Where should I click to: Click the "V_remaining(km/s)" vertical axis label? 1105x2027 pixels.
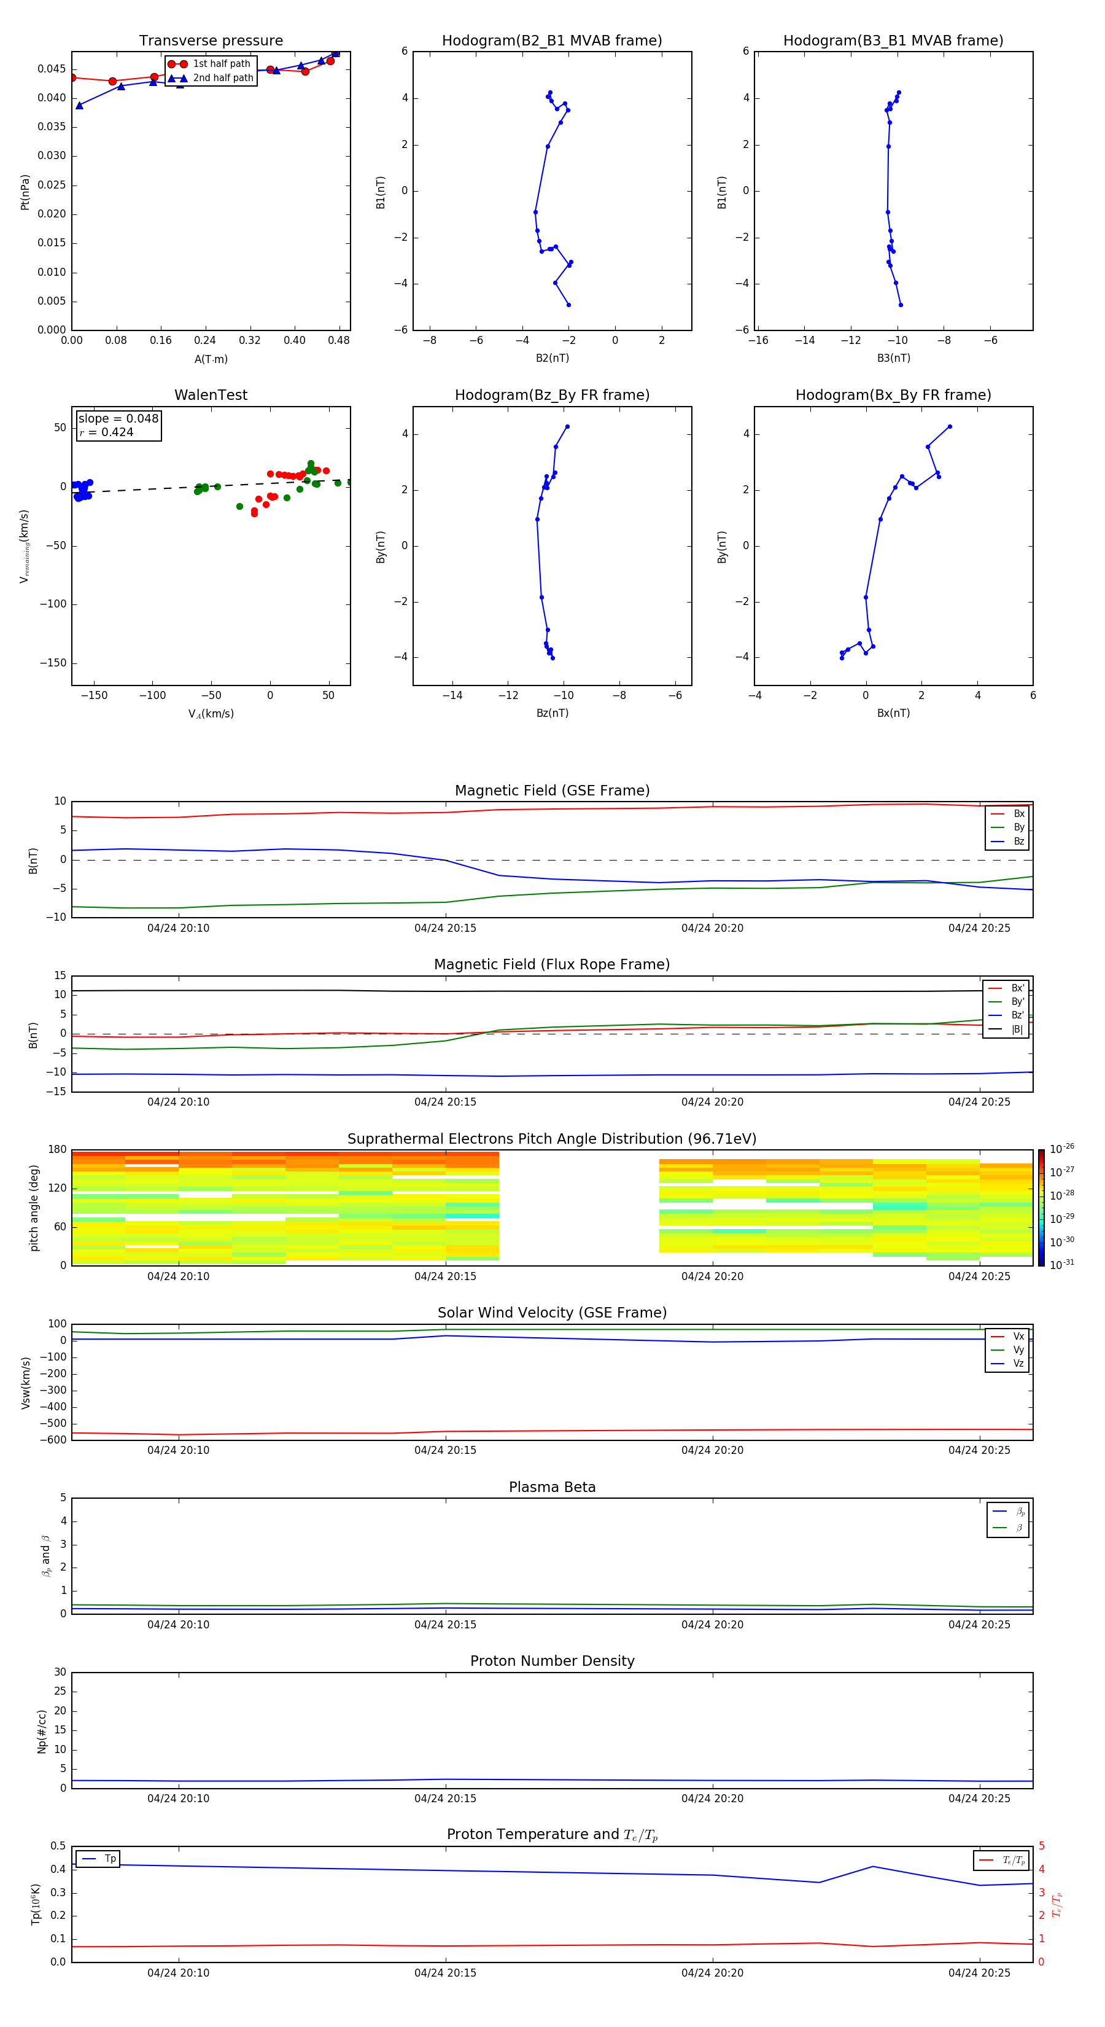pos(25,547)
